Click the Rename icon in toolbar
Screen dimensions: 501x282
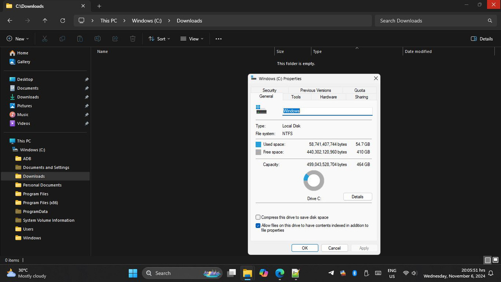tap(97, 39)
